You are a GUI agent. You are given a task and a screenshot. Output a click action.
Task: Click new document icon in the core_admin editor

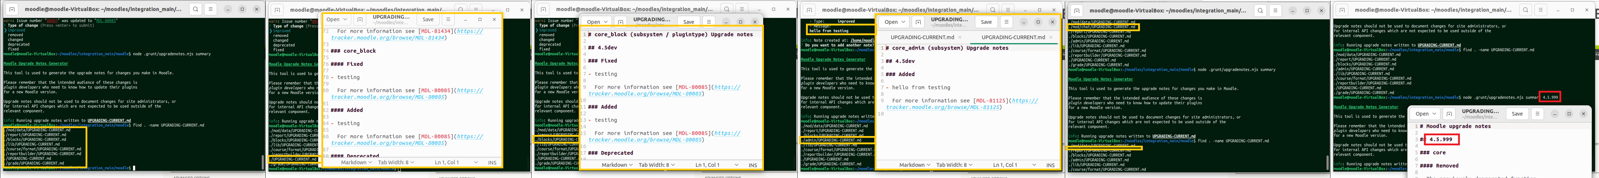918,22
